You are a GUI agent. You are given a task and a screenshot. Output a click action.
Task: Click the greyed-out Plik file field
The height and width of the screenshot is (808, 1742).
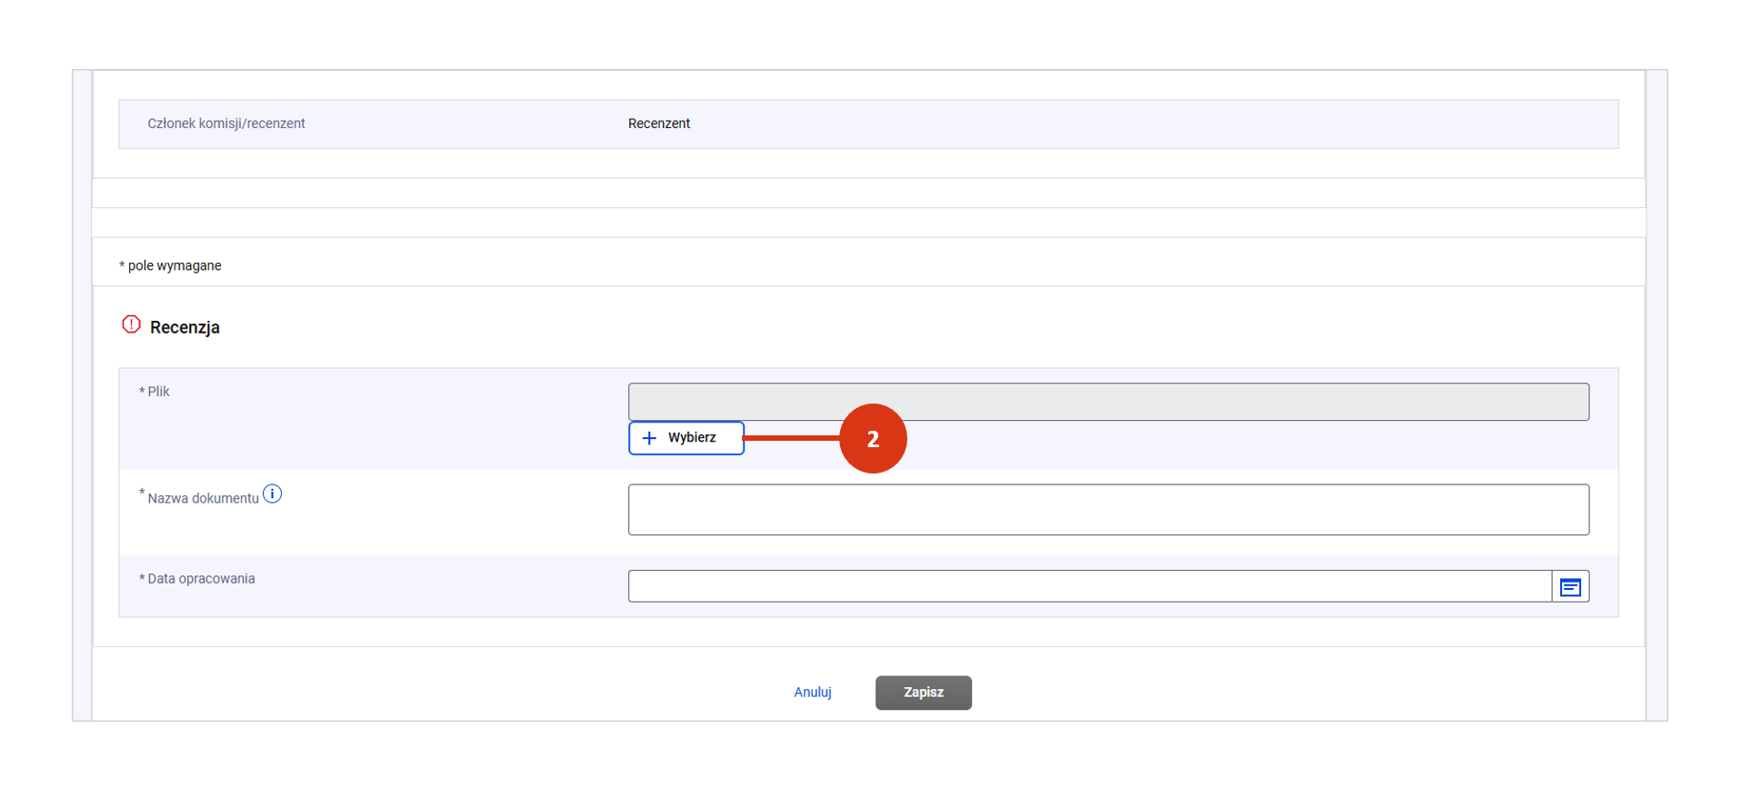(x=1107, y=402)
